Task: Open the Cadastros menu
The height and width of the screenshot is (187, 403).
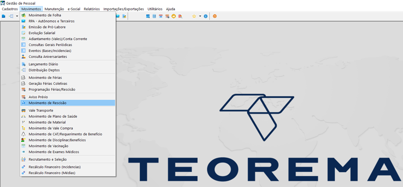Action: click(x=10, y=9)
